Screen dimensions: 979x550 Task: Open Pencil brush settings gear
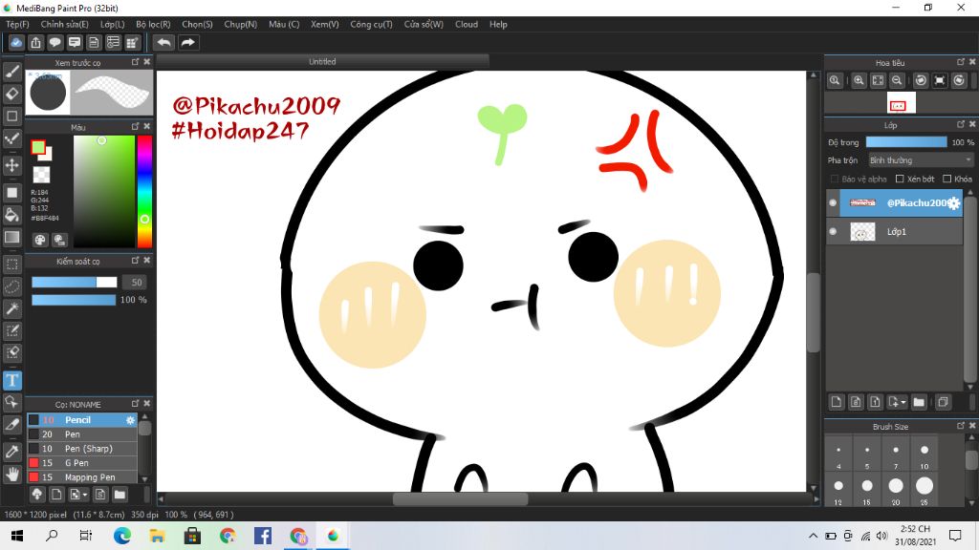[x=130, y=420]
